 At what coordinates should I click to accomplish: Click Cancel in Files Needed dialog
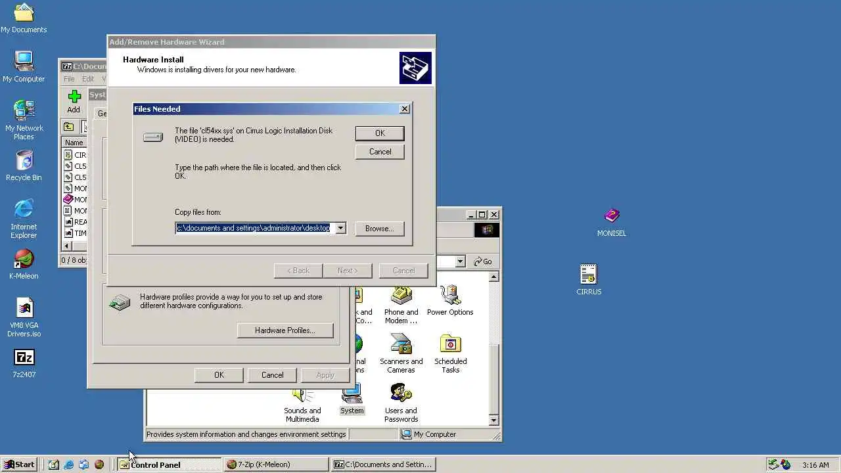[380, 151]
